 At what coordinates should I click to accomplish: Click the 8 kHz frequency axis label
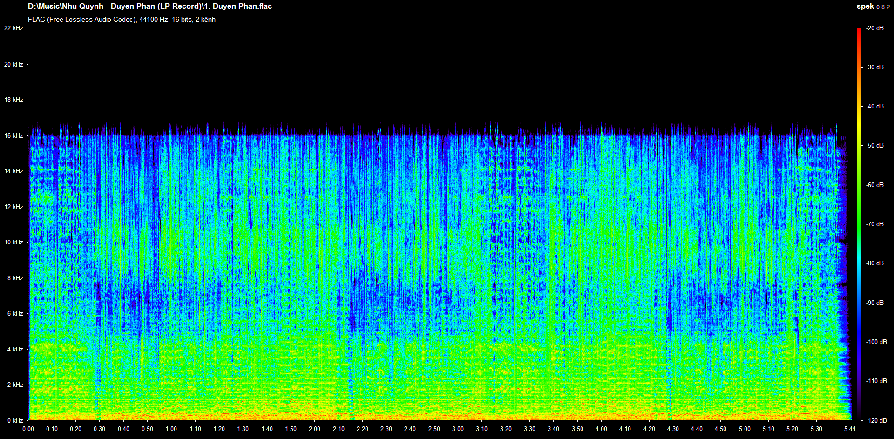point(15,278)
